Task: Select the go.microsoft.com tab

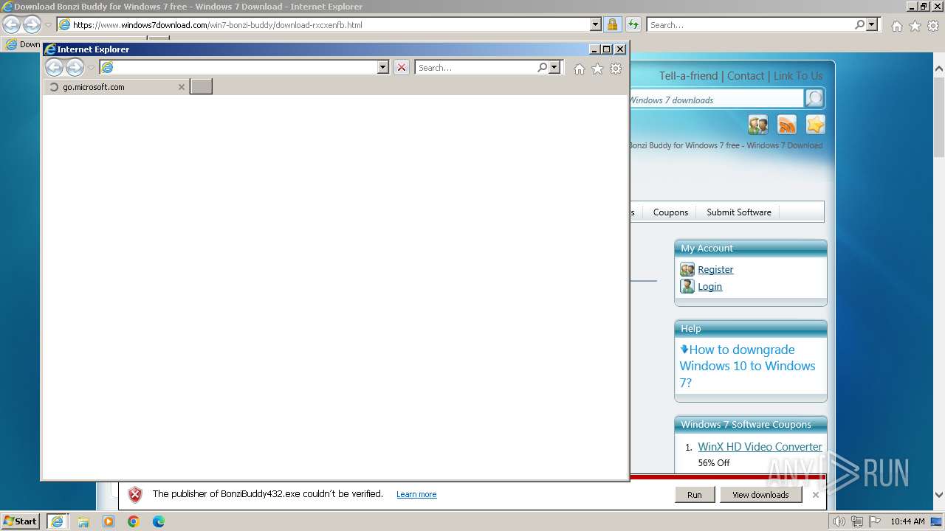Action: click(x=116, y=87)
